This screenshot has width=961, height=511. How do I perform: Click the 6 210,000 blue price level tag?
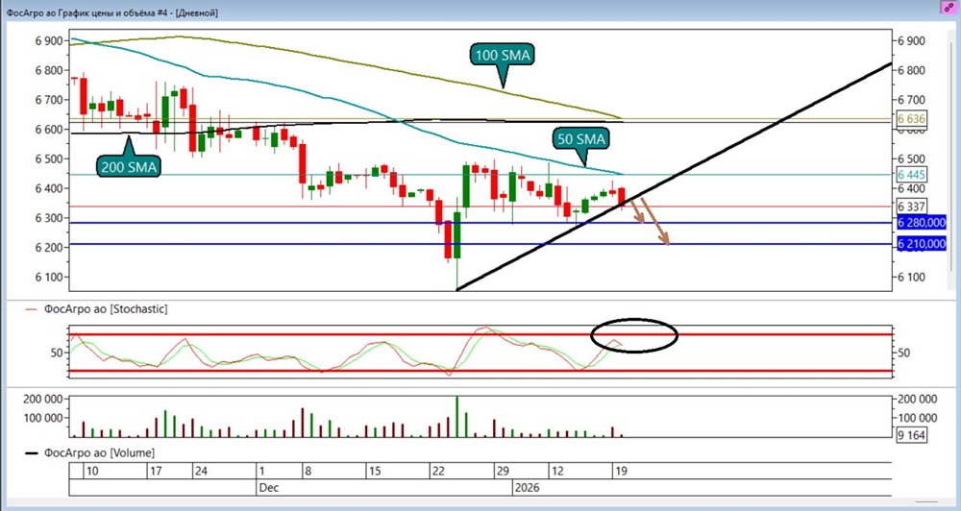click(x=922, y=244)
